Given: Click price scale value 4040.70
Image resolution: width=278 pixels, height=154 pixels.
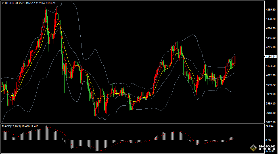Looking at the screenshot, I should point(271,85).
